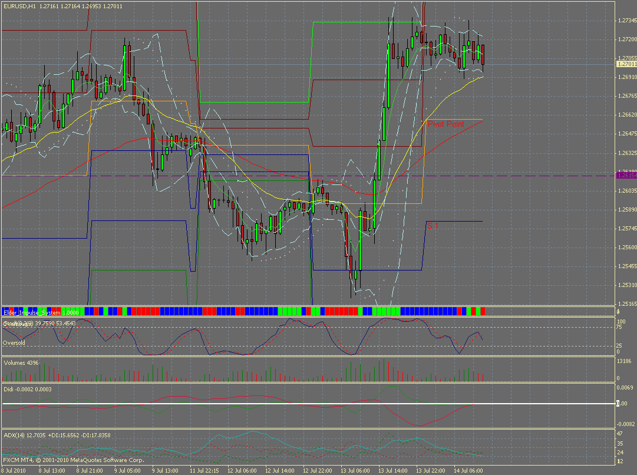The height and width of the screenshot is (475, 637).
Task: Click time axis label '13 Jul 22:00'
Action: (431, 470)
